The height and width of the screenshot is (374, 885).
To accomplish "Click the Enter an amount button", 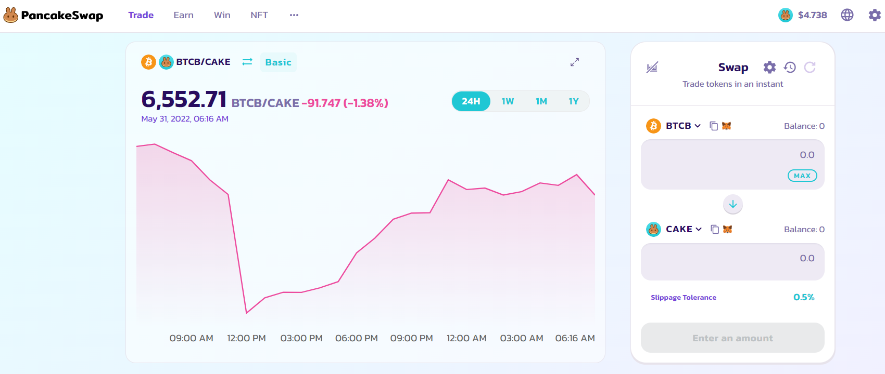I will click(732, 338).
